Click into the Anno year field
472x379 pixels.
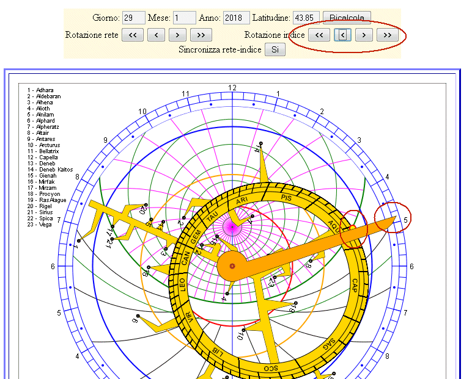[x=237, y=18]
